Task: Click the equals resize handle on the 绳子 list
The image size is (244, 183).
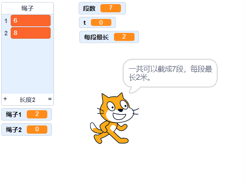Action: [x=50, y=99]
